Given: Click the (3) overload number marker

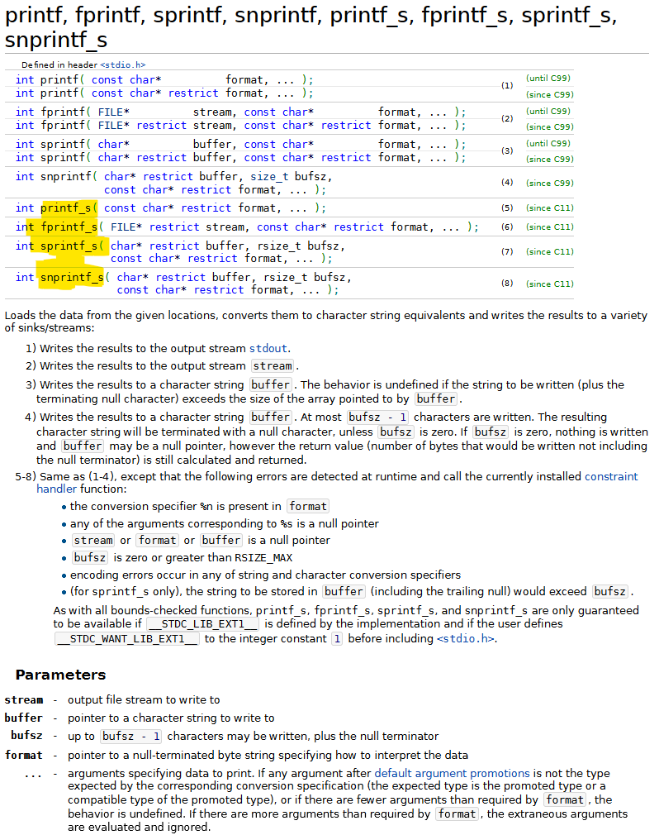Looking at the screenshot, I should pyautogui.click(x=507, y=150).
